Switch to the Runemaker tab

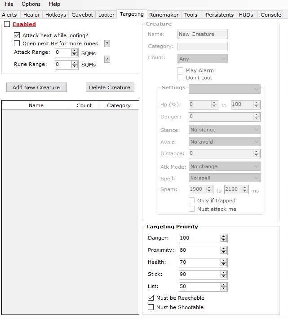[x=164, y=15]
